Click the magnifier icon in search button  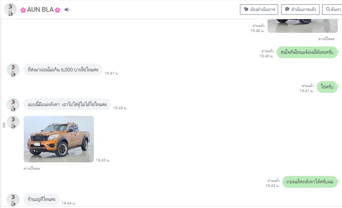pos(328,9)
